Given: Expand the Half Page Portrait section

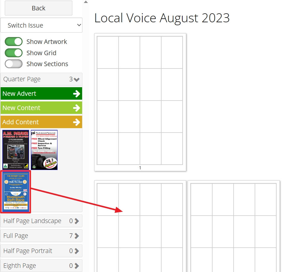Looking at the screenshot, I should [x=42, y=251].
